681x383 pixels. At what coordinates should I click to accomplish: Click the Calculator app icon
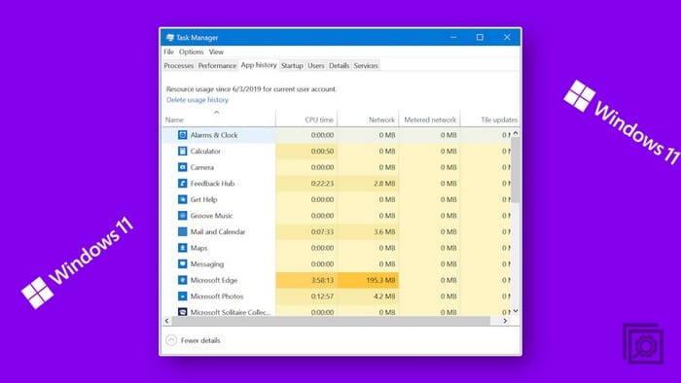pyautogui.click(x=183, y=151)
